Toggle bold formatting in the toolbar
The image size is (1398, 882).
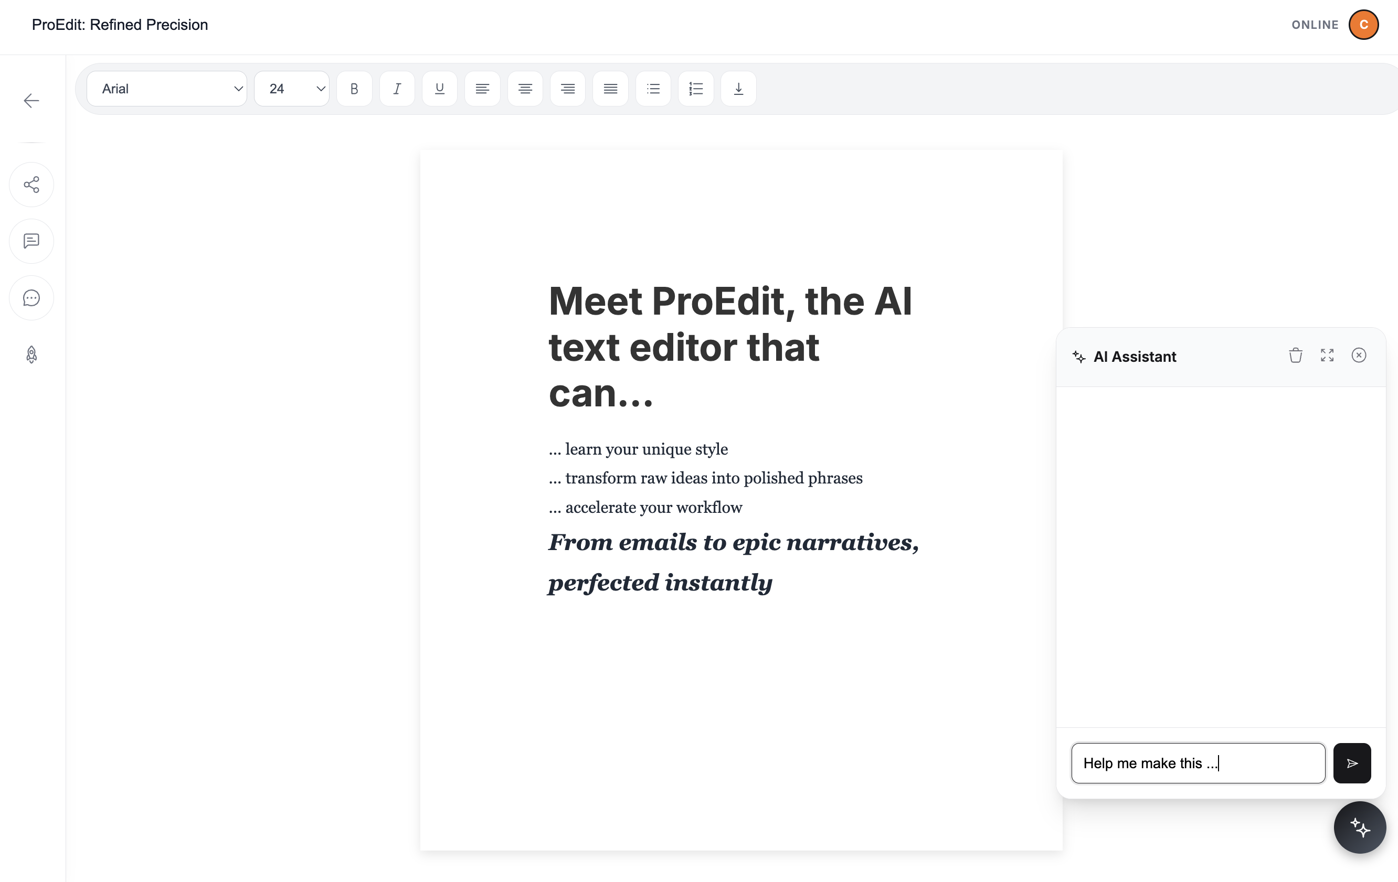(x=354, y=88)
